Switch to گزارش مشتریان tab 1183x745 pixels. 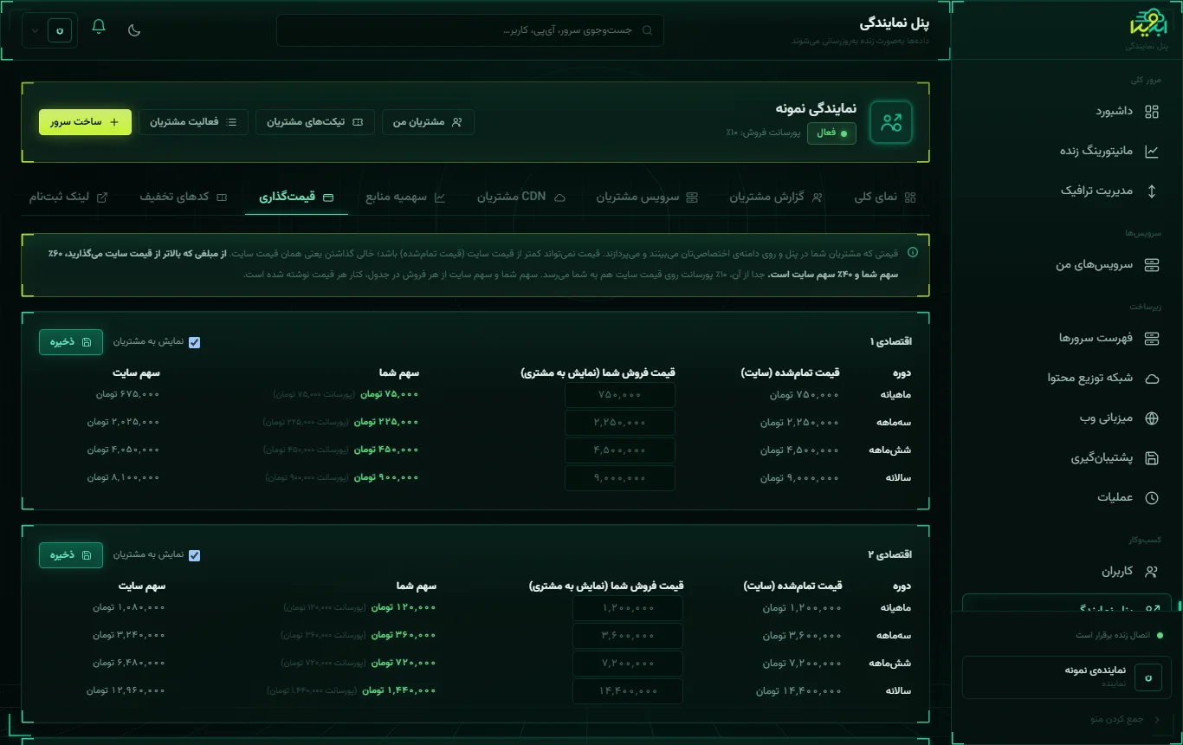click(776, 198)
